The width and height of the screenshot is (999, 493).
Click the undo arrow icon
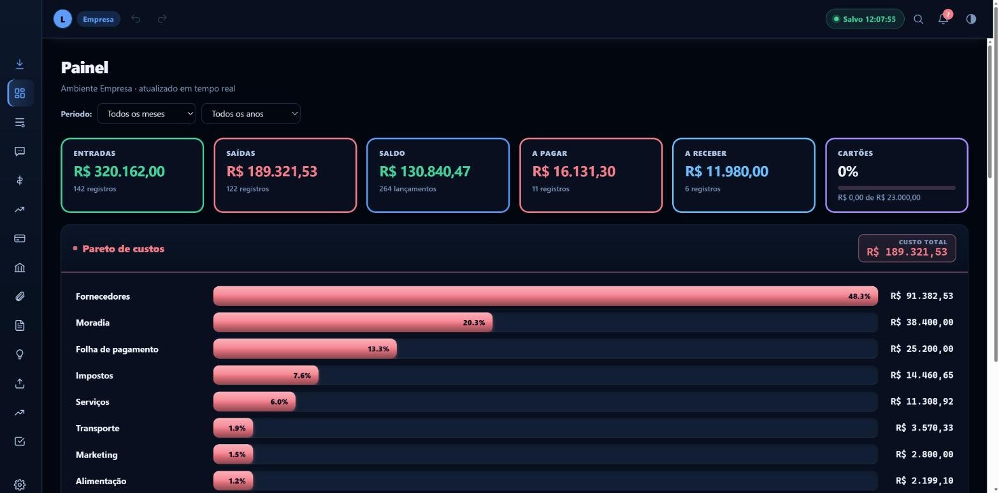136,19
